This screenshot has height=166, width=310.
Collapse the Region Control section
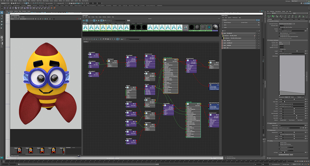268,123
